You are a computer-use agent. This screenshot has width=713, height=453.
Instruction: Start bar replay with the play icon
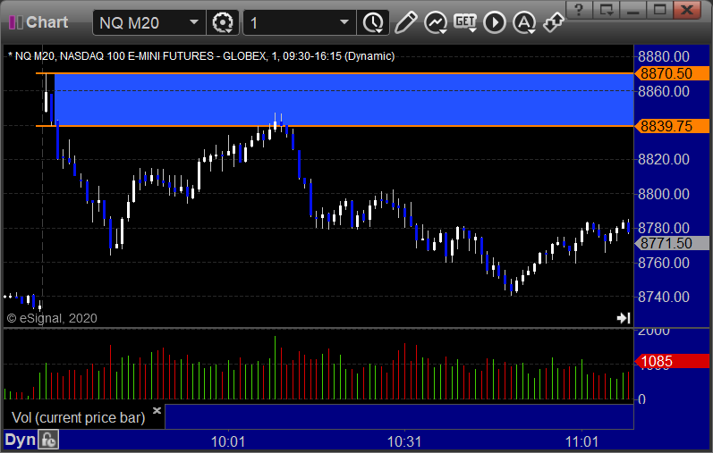[x=495, y=22]
